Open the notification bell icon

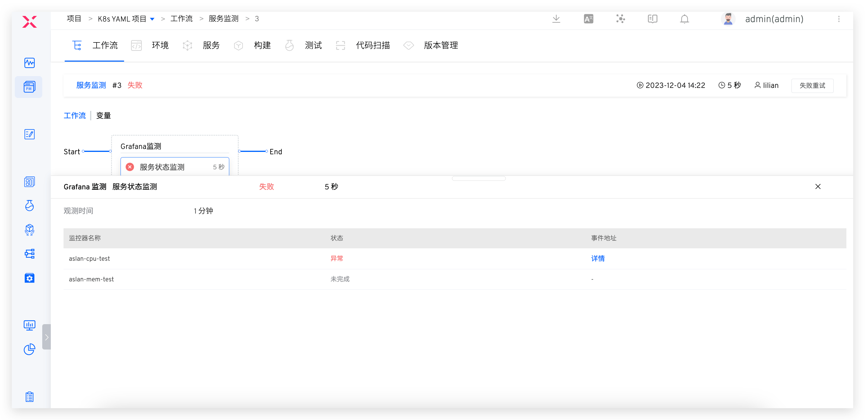click(x=684, y=19)
